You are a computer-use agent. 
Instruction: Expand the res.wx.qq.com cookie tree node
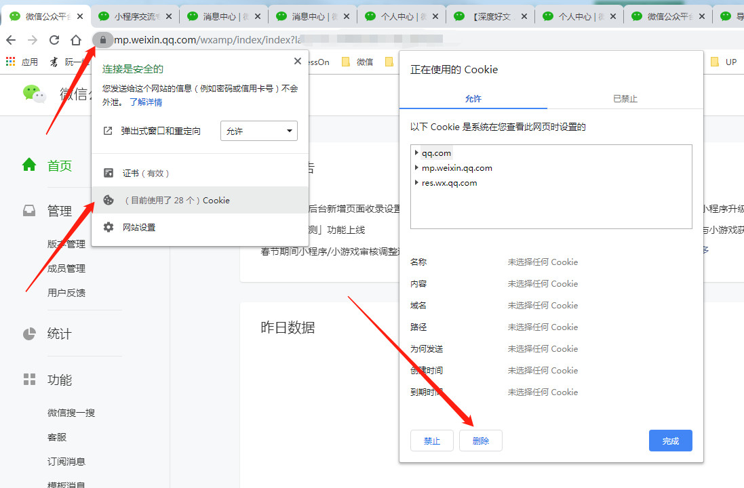416,182
